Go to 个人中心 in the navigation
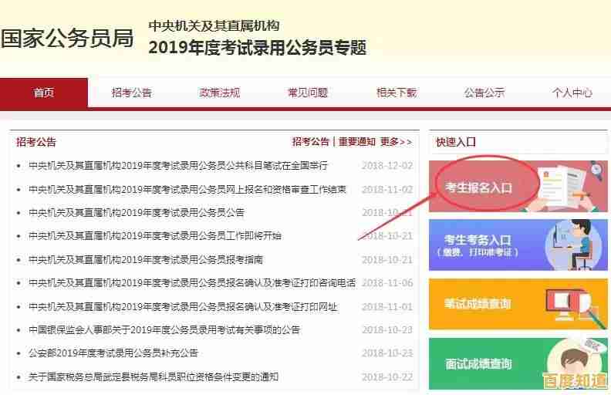The image size is (611, 395). pos(572,93)
